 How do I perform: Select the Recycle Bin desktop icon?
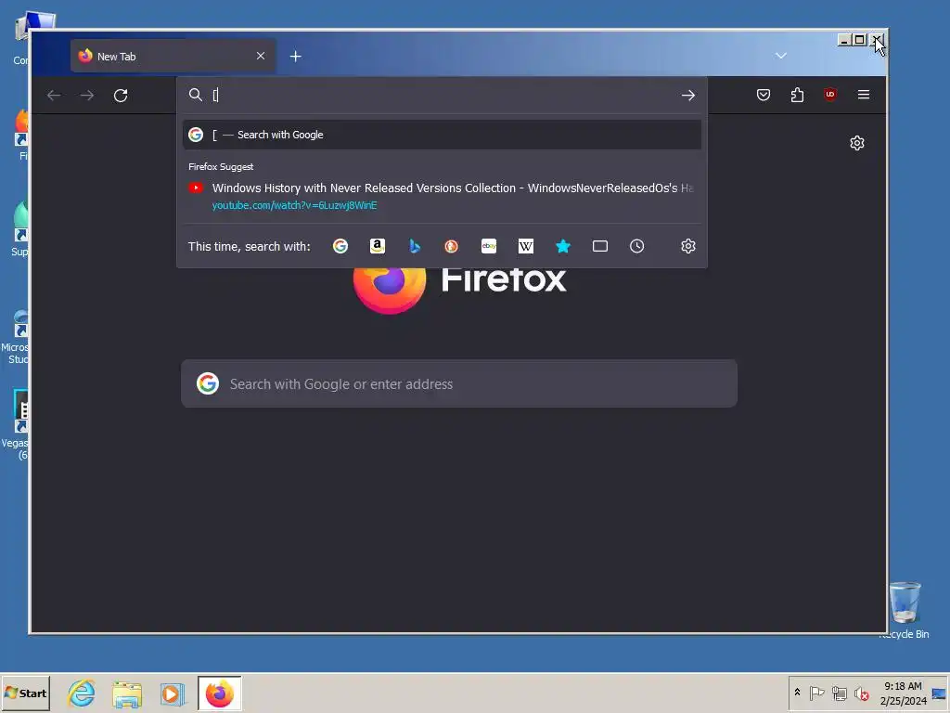[904, 610]
